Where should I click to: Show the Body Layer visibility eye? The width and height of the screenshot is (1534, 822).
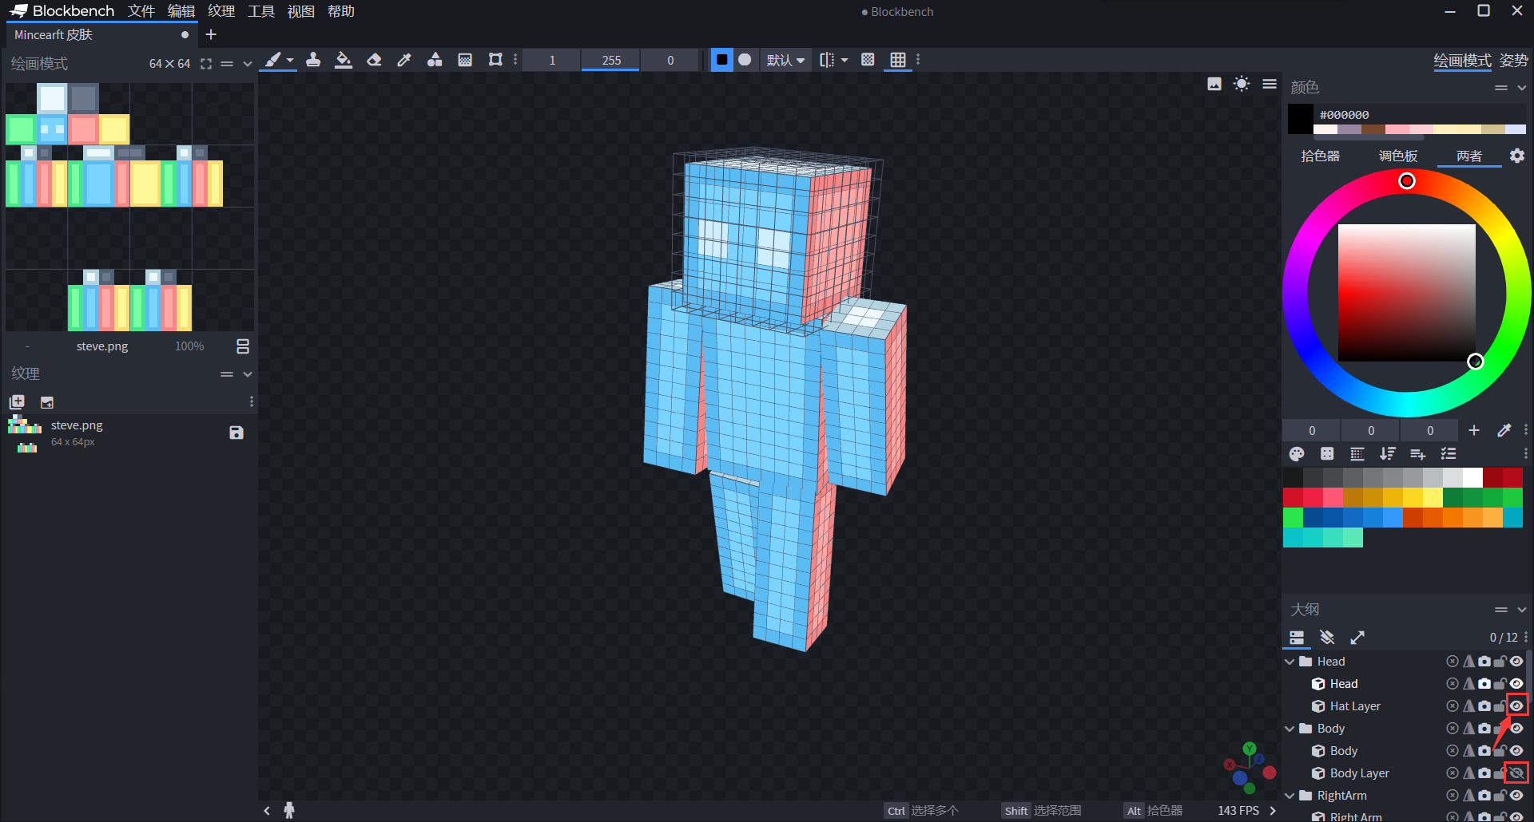point(1516,773)
